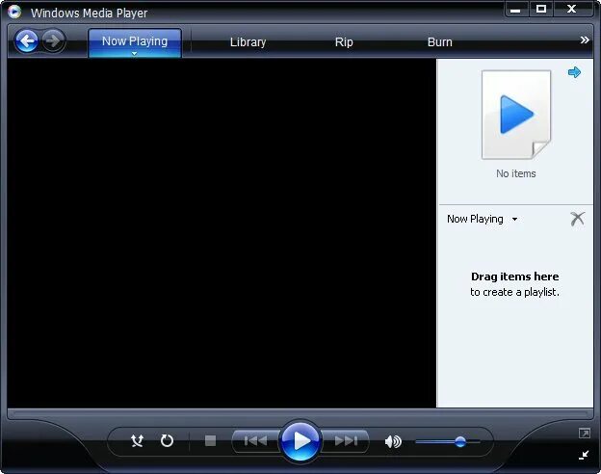Switch to full screen view icon
Viewport: 601px width, 474px height.
click(x=584, y=434)
